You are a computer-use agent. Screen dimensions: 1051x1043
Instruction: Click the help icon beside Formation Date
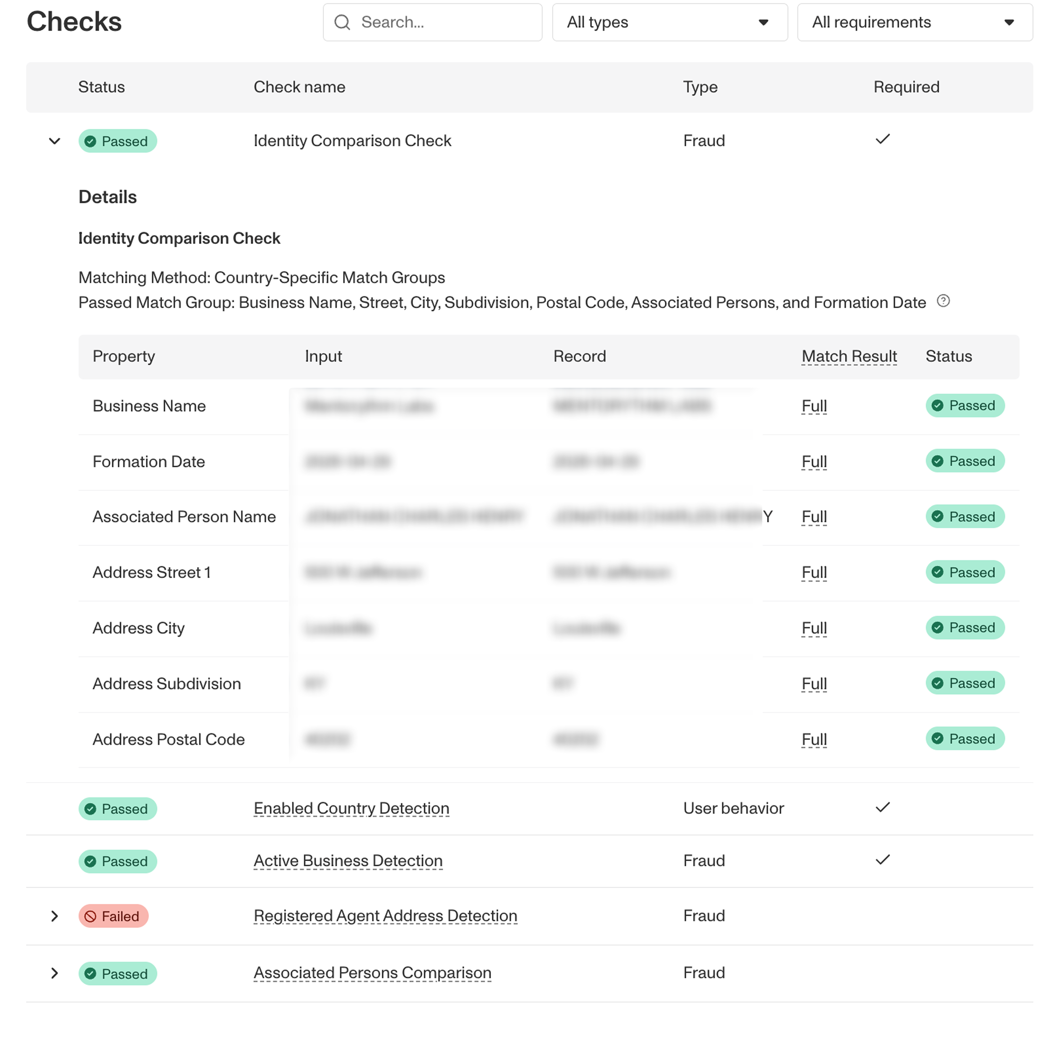pos(943,301)
